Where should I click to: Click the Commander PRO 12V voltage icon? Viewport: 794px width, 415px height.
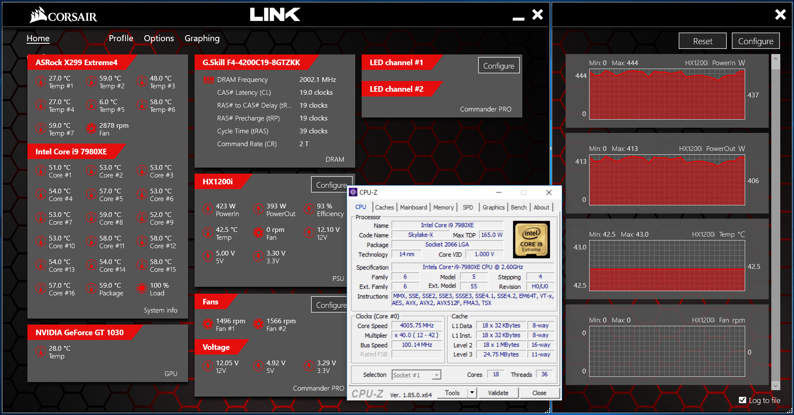pyautogui.click(x=208, y=366)
